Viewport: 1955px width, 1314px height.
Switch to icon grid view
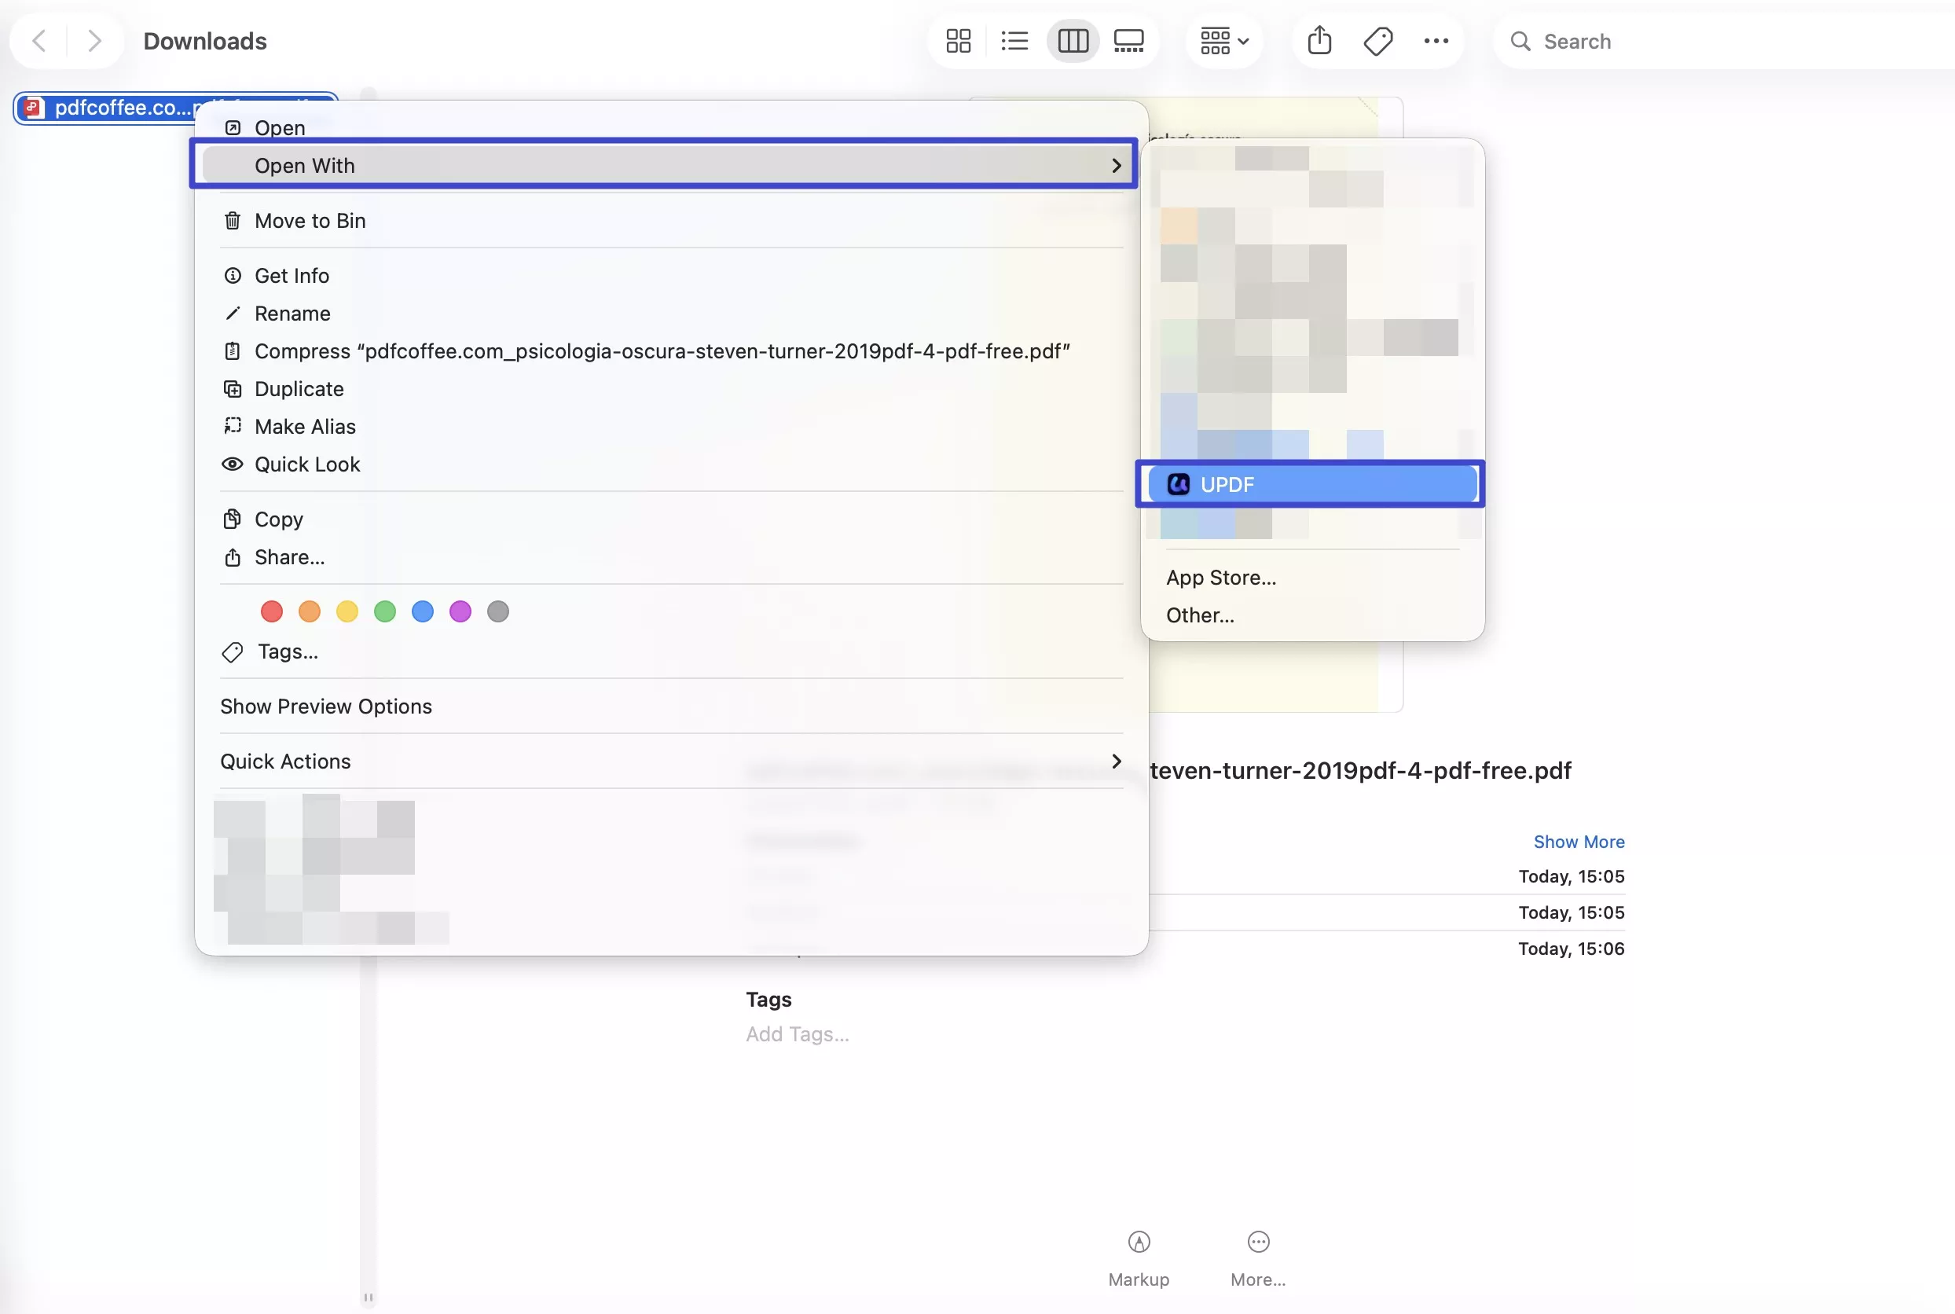pyautogui.click(x=958, y=41)
